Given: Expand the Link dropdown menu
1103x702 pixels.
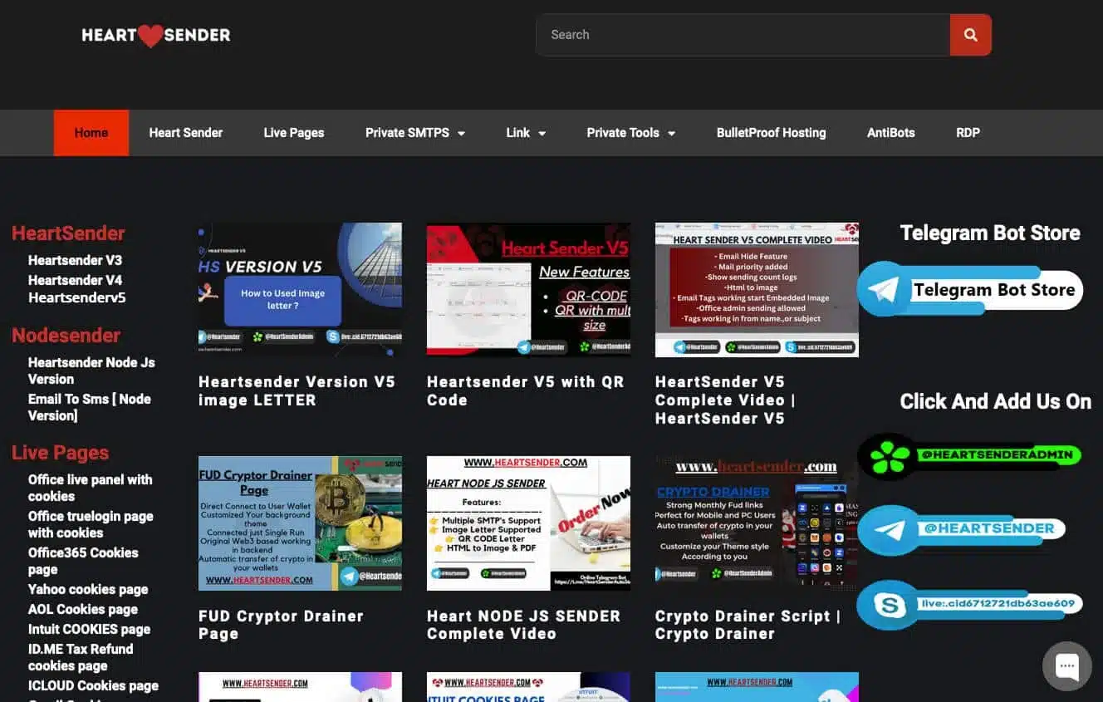Looking at the screenshot, I should click(526, 133).
